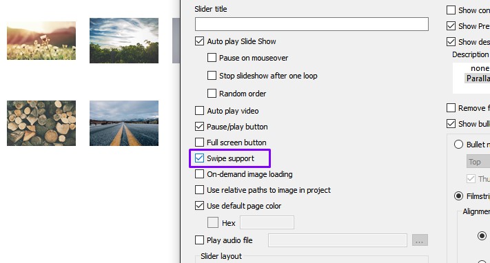
Task: Enable Random order checkbox
Action: [x=212, y=93]
